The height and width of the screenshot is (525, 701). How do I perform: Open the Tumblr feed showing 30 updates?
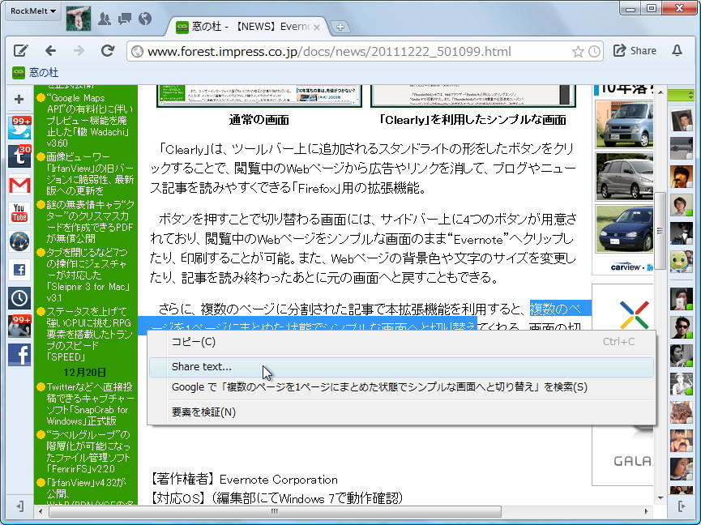[x=19, y=155]
